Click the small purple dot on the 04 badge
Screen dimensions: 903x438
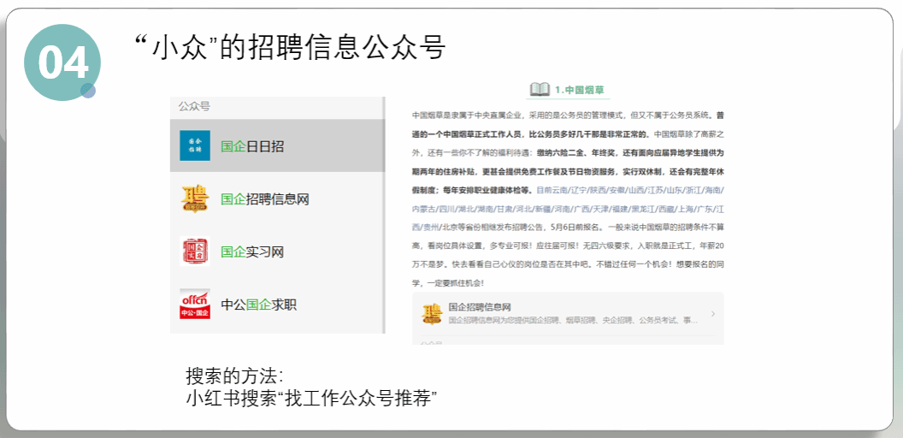(x=88, y=91)
